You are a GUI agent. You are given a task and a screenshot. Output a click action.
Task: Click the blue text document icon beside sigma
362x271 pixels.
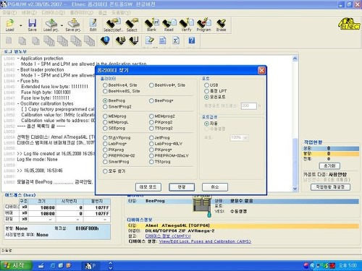click(x=162, y=40)
